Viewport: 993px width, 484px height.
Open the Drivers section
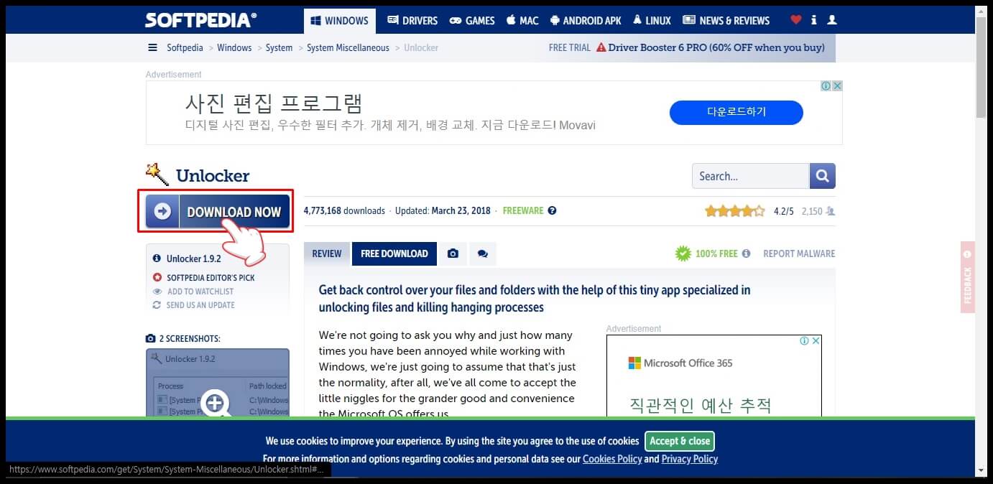coord(412,21)
